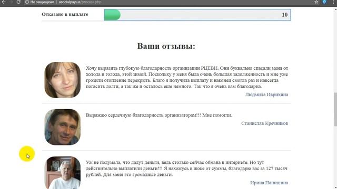This screenshot has width=337, height=189.
Task: Click the review text about organization РЦЕВН
Action: 187,77
